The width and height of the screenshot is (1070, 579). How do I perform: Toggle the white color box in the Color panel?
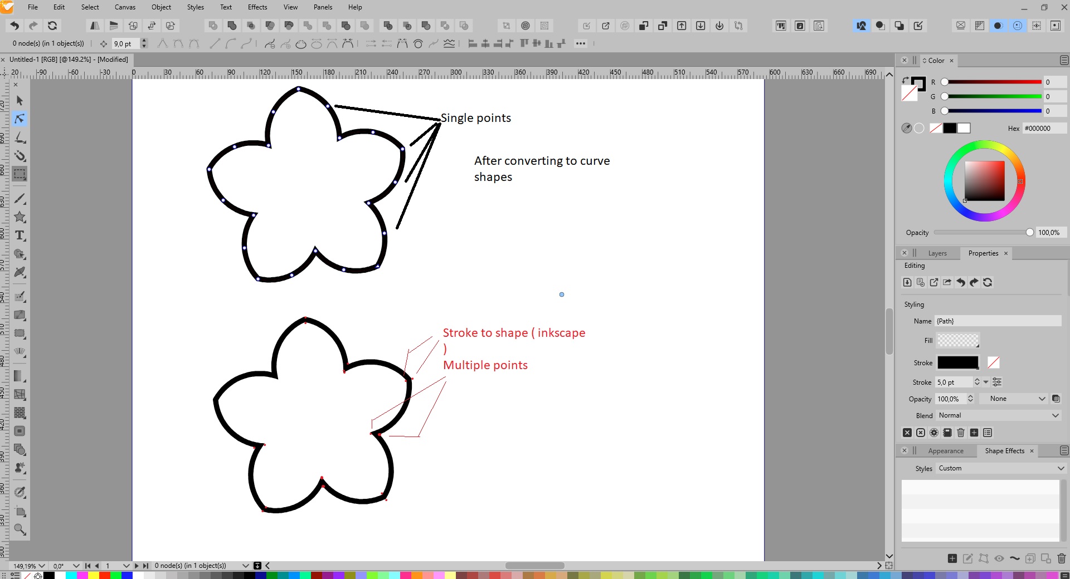point(964,128)
